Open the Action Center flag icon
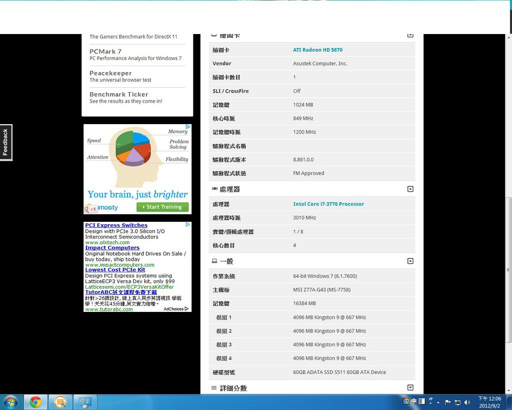 click(x=447, y=402)
